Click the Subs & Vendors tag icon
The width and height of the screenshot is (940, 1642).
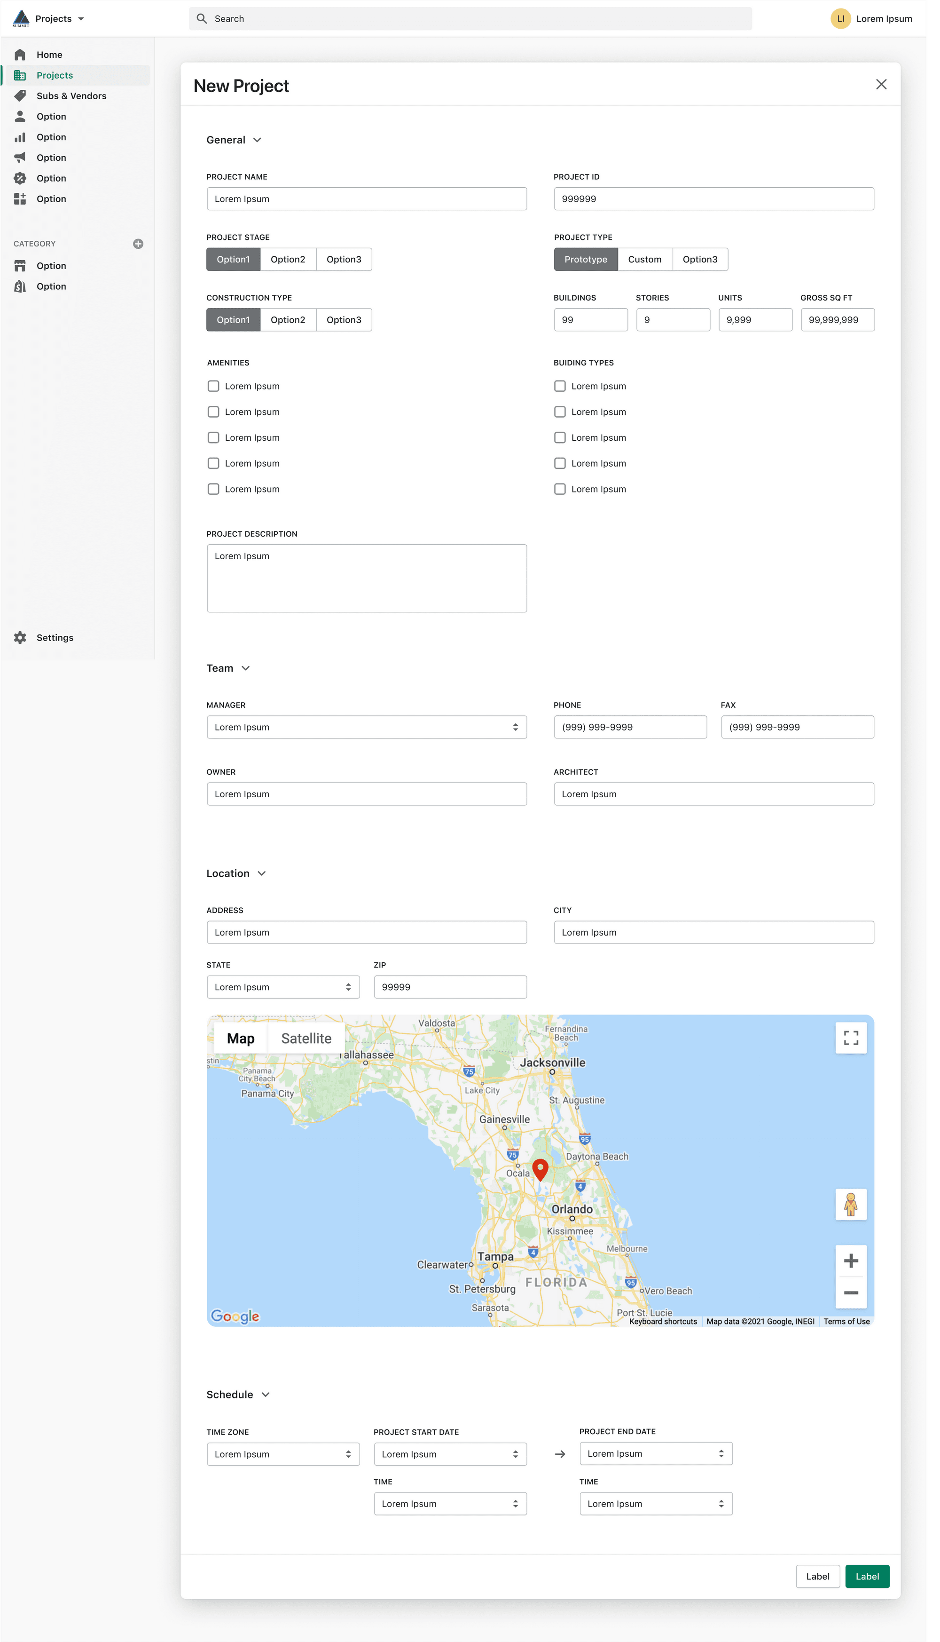click(x=20, y=96)
